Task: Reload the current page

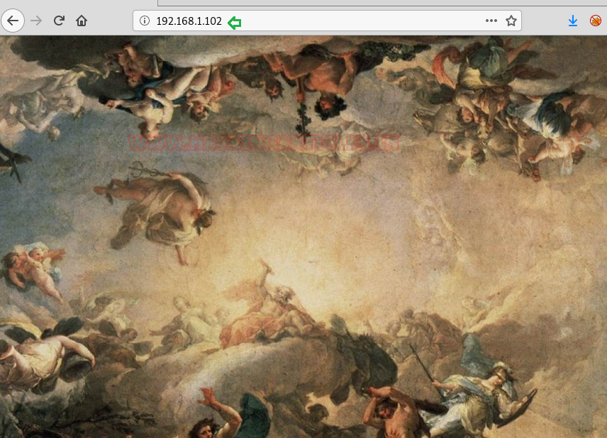Action: pyautogui.click(x=59, y=21)
